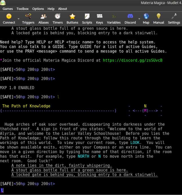Click the command input field
The image size is (182, 195).
point(91,190)
